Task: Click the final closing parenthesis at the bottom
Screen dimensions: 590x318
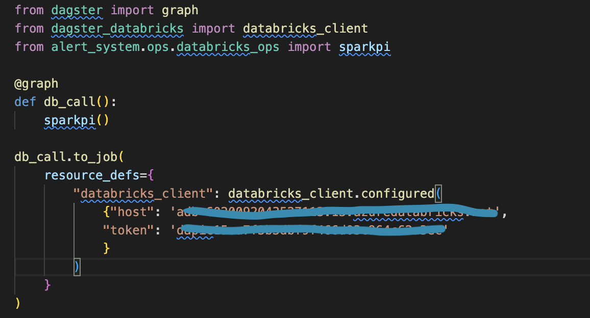Action: point(17,303)
